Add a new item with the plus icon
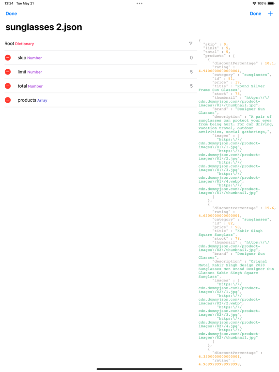 pos(270,14)
